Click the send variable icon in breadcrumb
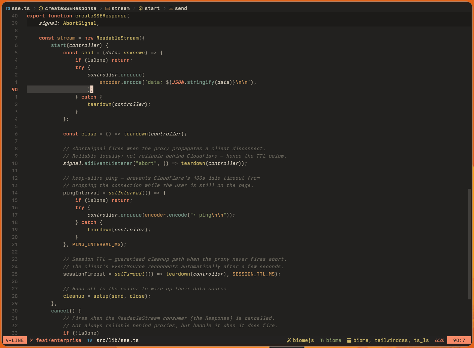 (x=171, y=8)
